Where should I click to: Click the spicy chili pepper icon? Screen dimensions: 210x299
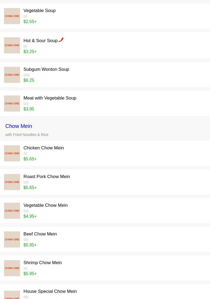(61, 40)
